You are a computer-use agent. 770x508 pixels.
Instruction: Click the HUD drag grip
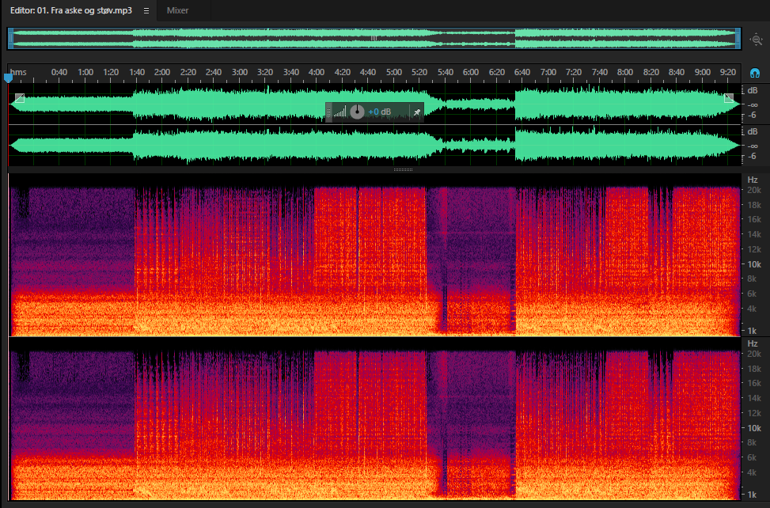[x=329, y=112]
